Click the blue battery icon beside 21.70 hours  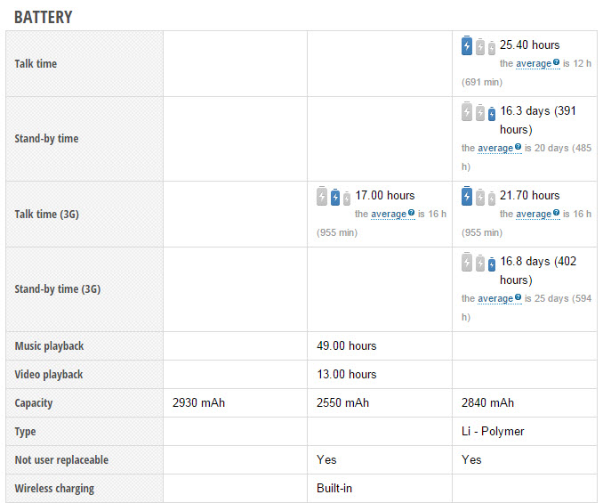[x=466, y=196]
